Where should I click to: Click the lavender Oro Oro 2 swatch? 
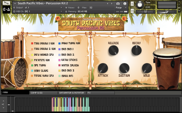click(x=59, y=55)
